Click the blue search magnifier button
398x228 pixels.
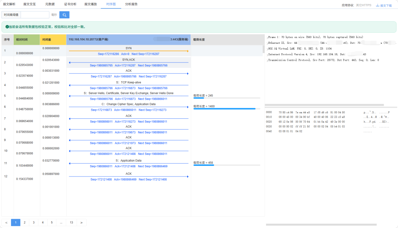[x=64, y=15]
